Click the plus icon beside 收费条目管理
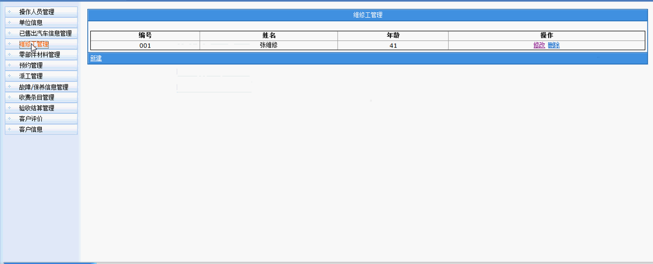This screenshot has height=264, width=653. click(9, 97)
